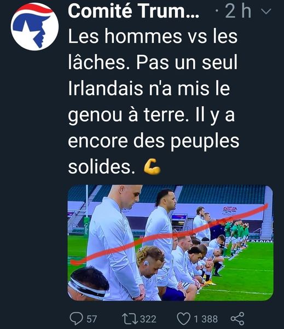Click the Quilter goalpost pad in photo
Viewport: 284px width, 329px height.
tap(86, 228)
